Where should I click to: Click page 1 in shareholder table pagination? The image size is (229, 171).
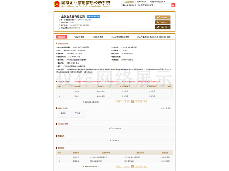coord(132,102)
